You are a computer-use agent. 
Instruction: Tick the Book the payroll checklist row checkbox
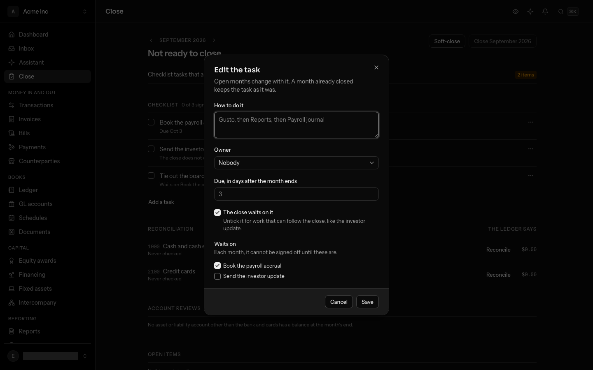tap(151, 122)
